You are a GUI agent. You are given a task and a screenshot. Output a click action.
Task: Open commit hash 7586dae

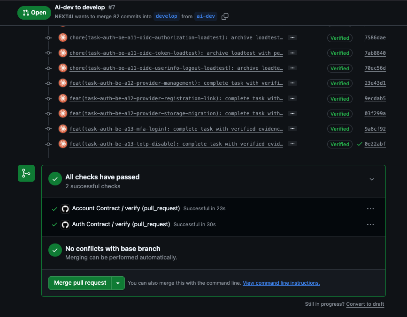point(375,38)
